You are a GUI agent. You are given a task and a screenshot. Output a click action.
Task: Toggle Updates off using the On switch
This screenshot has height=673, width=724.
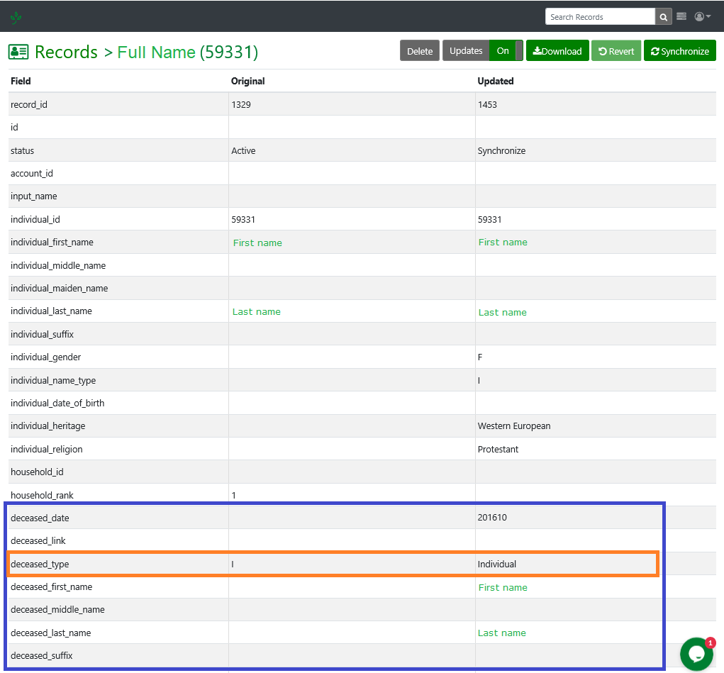tap(504, 50)
